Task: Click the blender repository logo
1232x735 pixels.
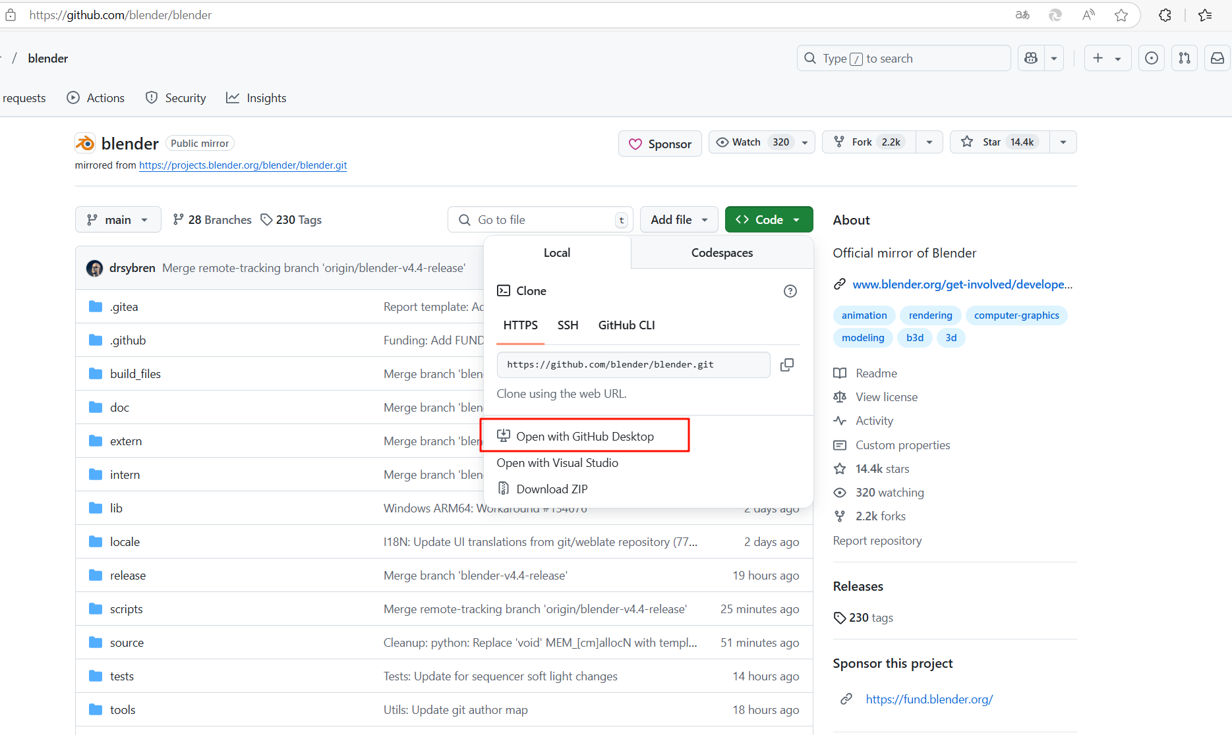Action: 85,143
